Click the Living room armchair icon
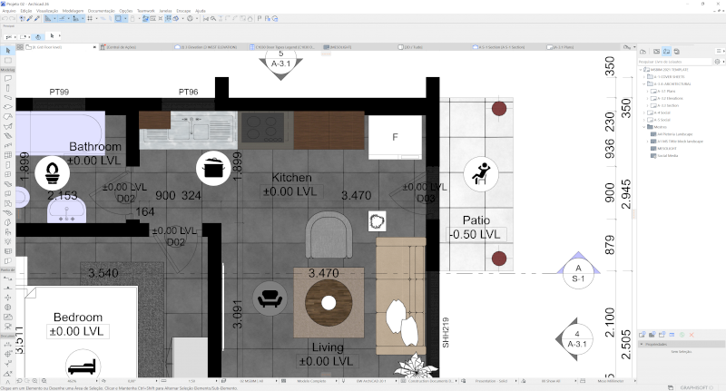The image size is (726, 391). (x=270, y=297)
